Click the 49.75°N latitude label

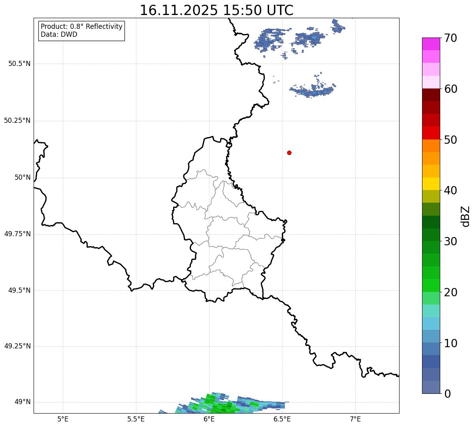(x=17, y=234)
